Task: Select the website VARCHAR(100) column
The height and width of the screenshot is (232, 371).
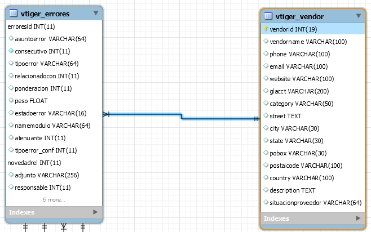Action: (313, 79)
